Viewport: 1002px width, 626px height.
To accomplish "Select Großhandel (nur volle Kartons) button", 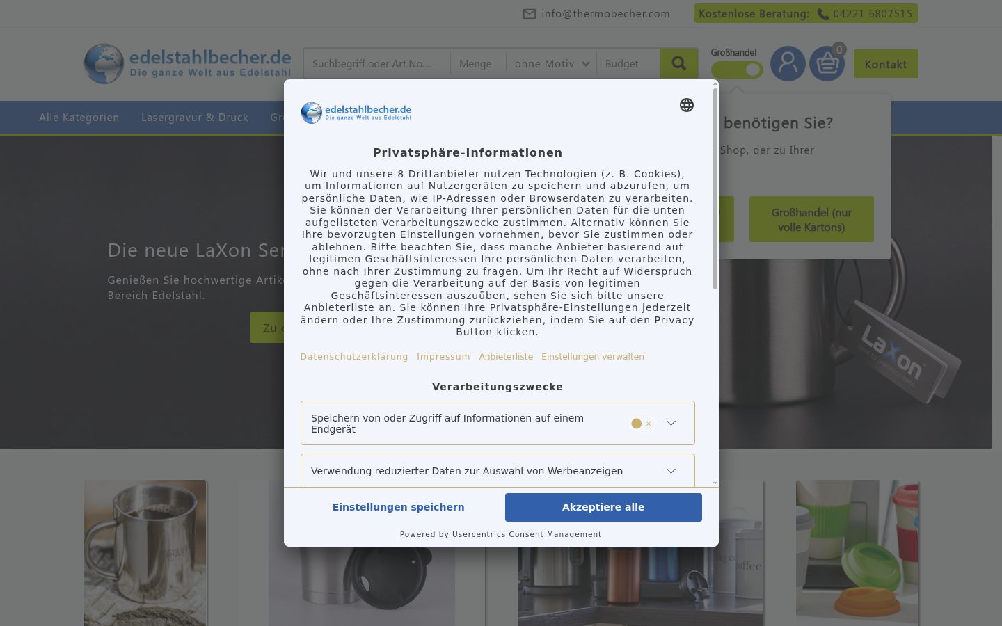I will point(811,220).
